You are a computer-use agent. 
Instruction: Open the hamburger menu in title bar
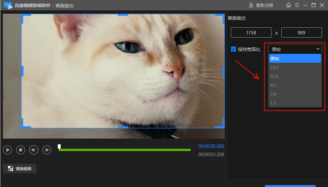(x=297, y=5)
